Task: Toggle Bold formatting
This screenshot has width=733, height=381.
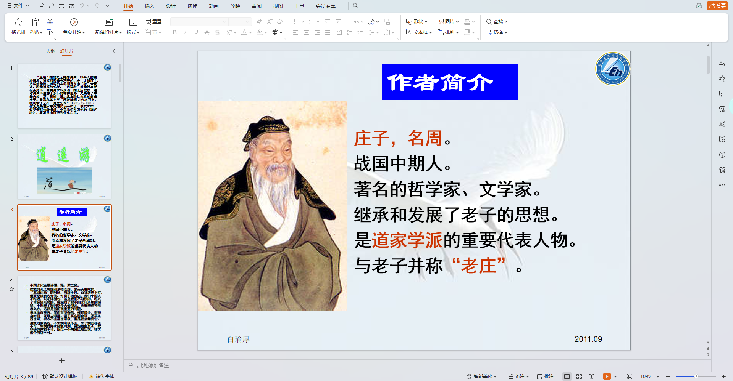Action: coord(175,32)
